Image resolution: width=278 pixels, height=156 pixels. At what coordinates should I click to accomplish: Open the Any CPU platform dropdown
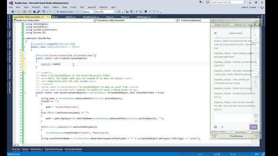[x=105, y=12]
